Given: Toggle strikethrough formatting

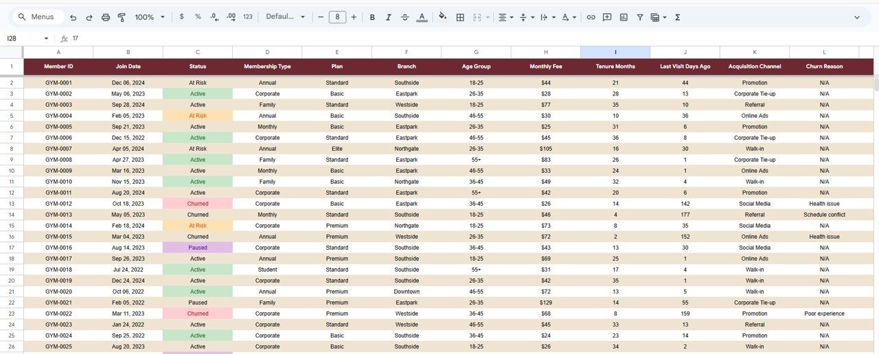Looking at the screenshot, I should click(405, 17).
